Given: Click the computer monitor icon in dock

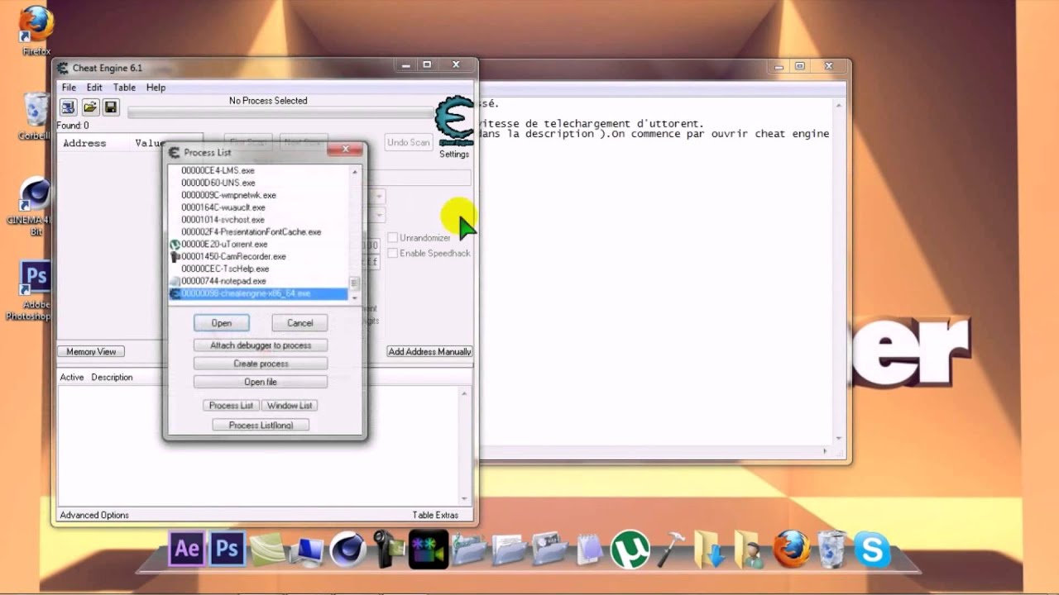Looking at the screenshot, I should [x=309, y=551].
